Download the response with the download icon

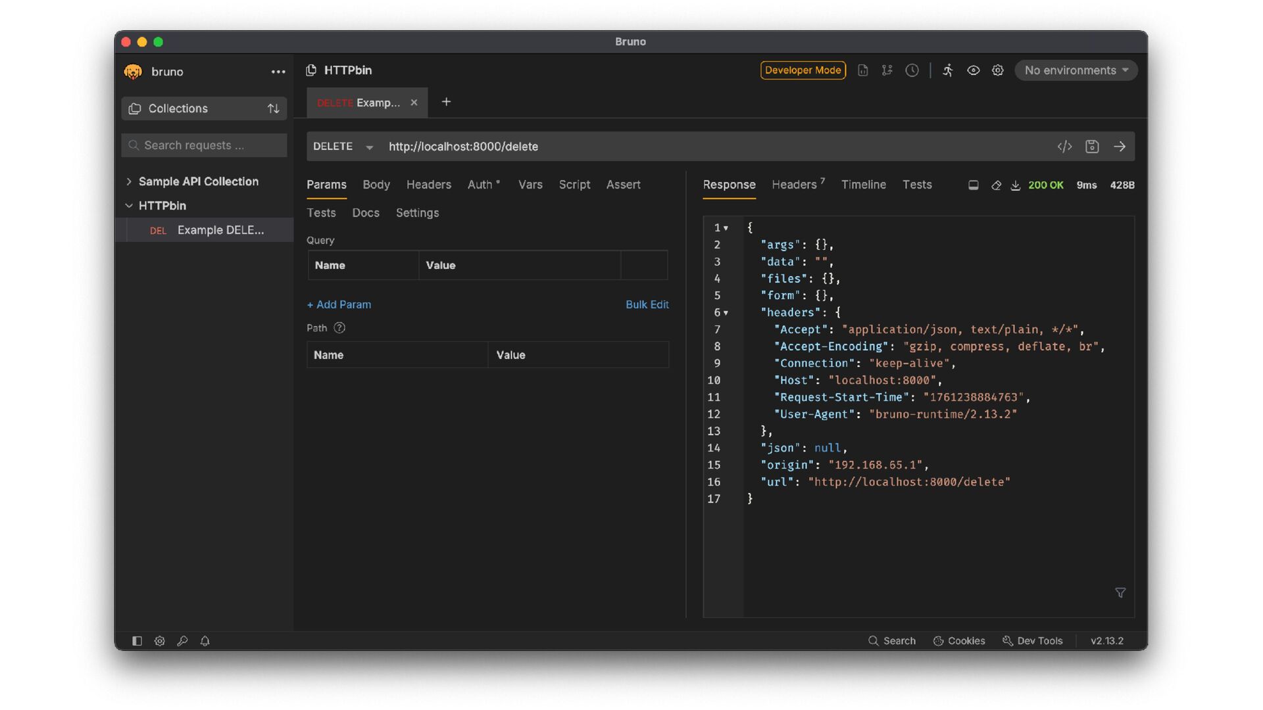pos(1016,185)
